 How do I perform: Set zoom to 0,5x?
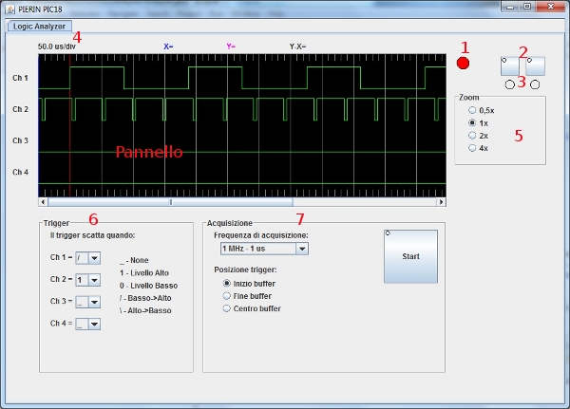tap(473, 111)
